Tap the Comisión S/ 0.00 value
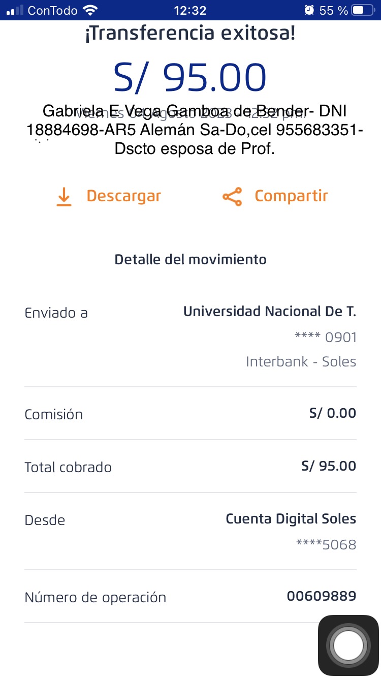This screenshot has width=381, height=678. [332, 413]
